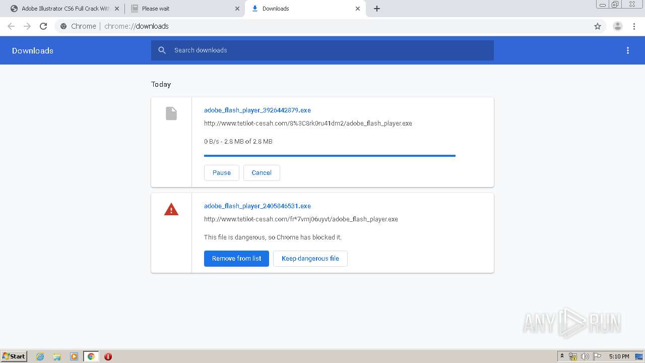Click the search magnifier icon
Screen dimensions: 645x363
coord(162,50)
